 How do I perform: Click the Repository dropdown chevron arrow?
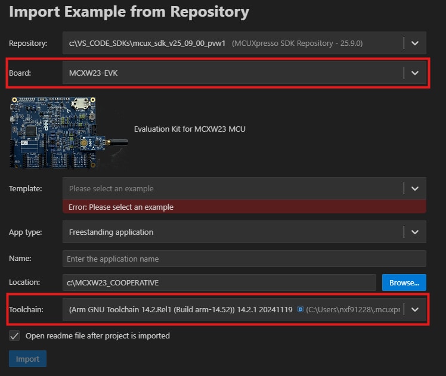point(415,43)
